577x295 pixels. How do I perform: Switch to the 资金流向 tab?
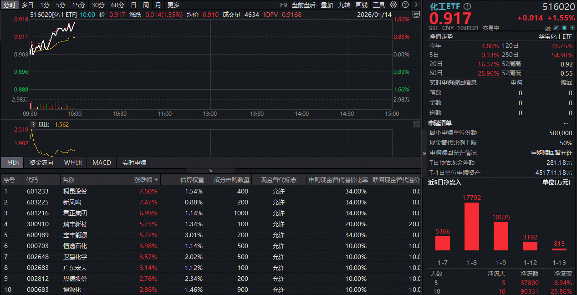pos(42,163)
